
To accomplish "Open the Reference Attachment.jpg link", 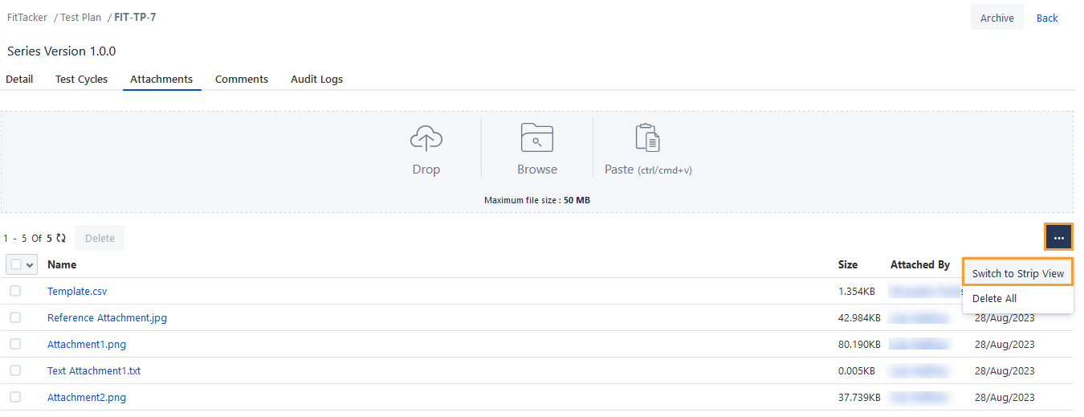I will (x=108, y=317).
